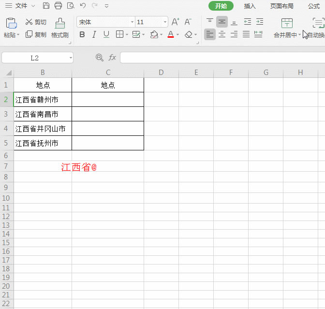This screenshot has width=325, height=309.
Task: Open the 文件 menu
Action: (x=21, y=6)
